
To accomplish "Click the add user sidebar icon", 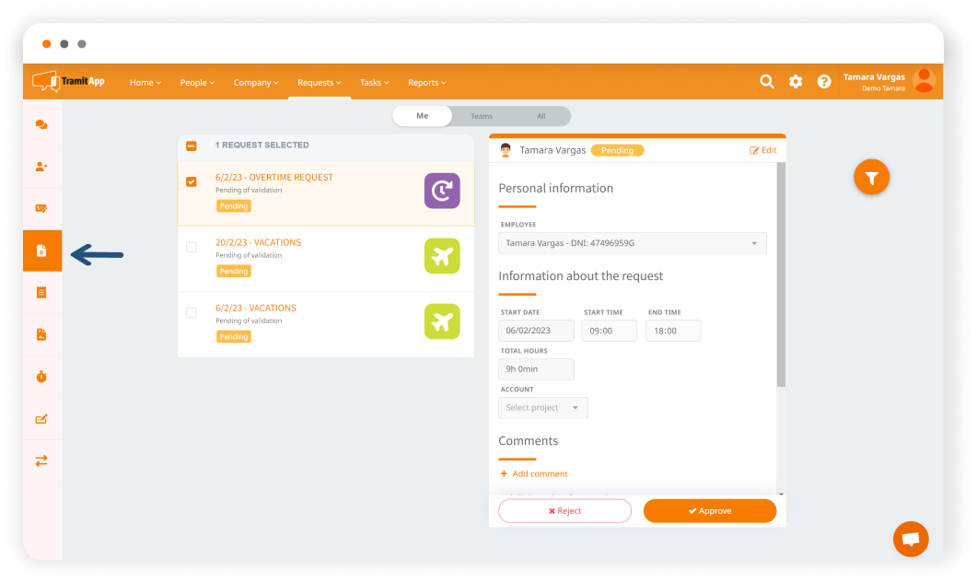I will [41, 167].
